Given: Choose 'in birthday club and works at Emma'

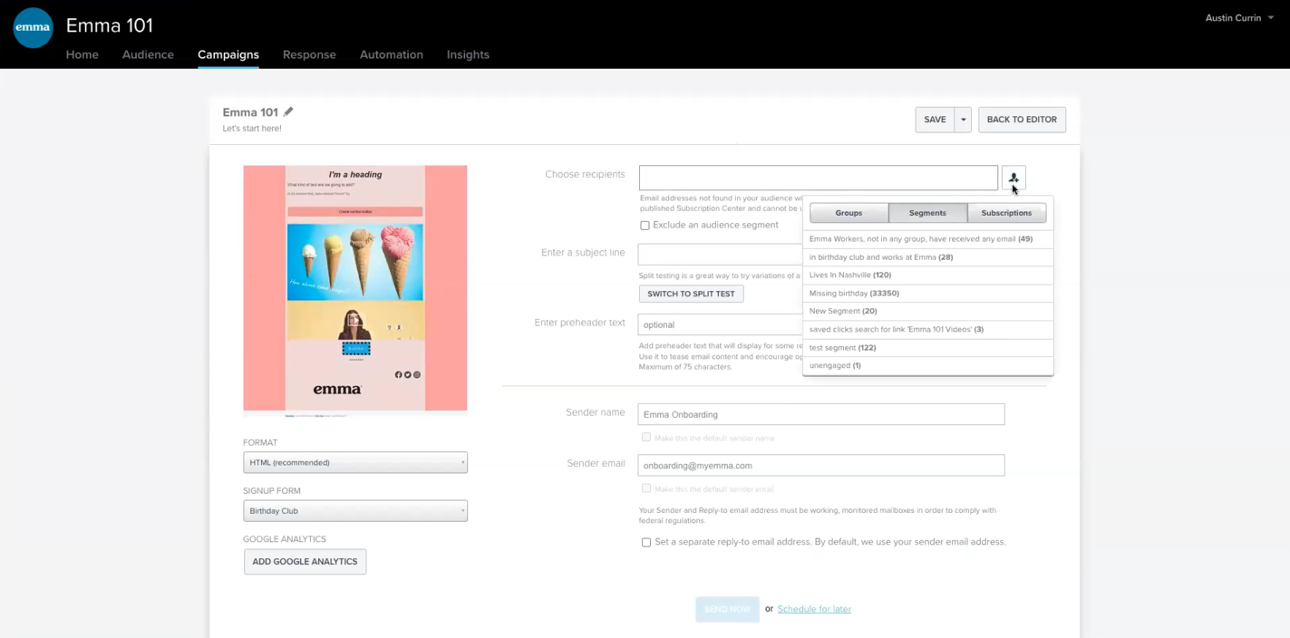Looking at the screenshot, I should click(x=927, y=257).
